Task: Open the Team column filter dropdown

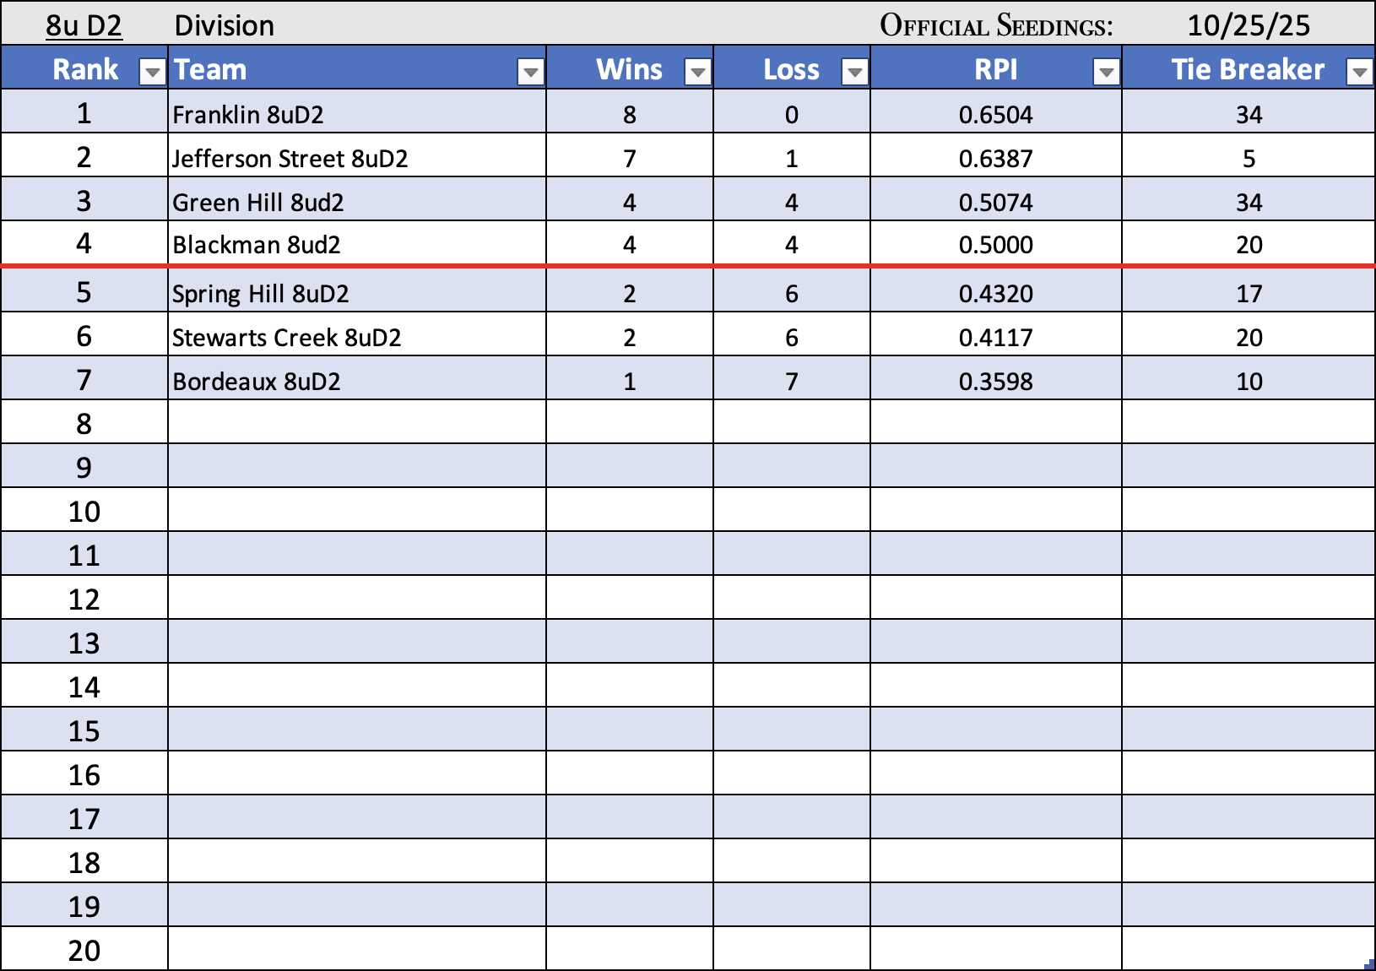Action: coord(530,73)
